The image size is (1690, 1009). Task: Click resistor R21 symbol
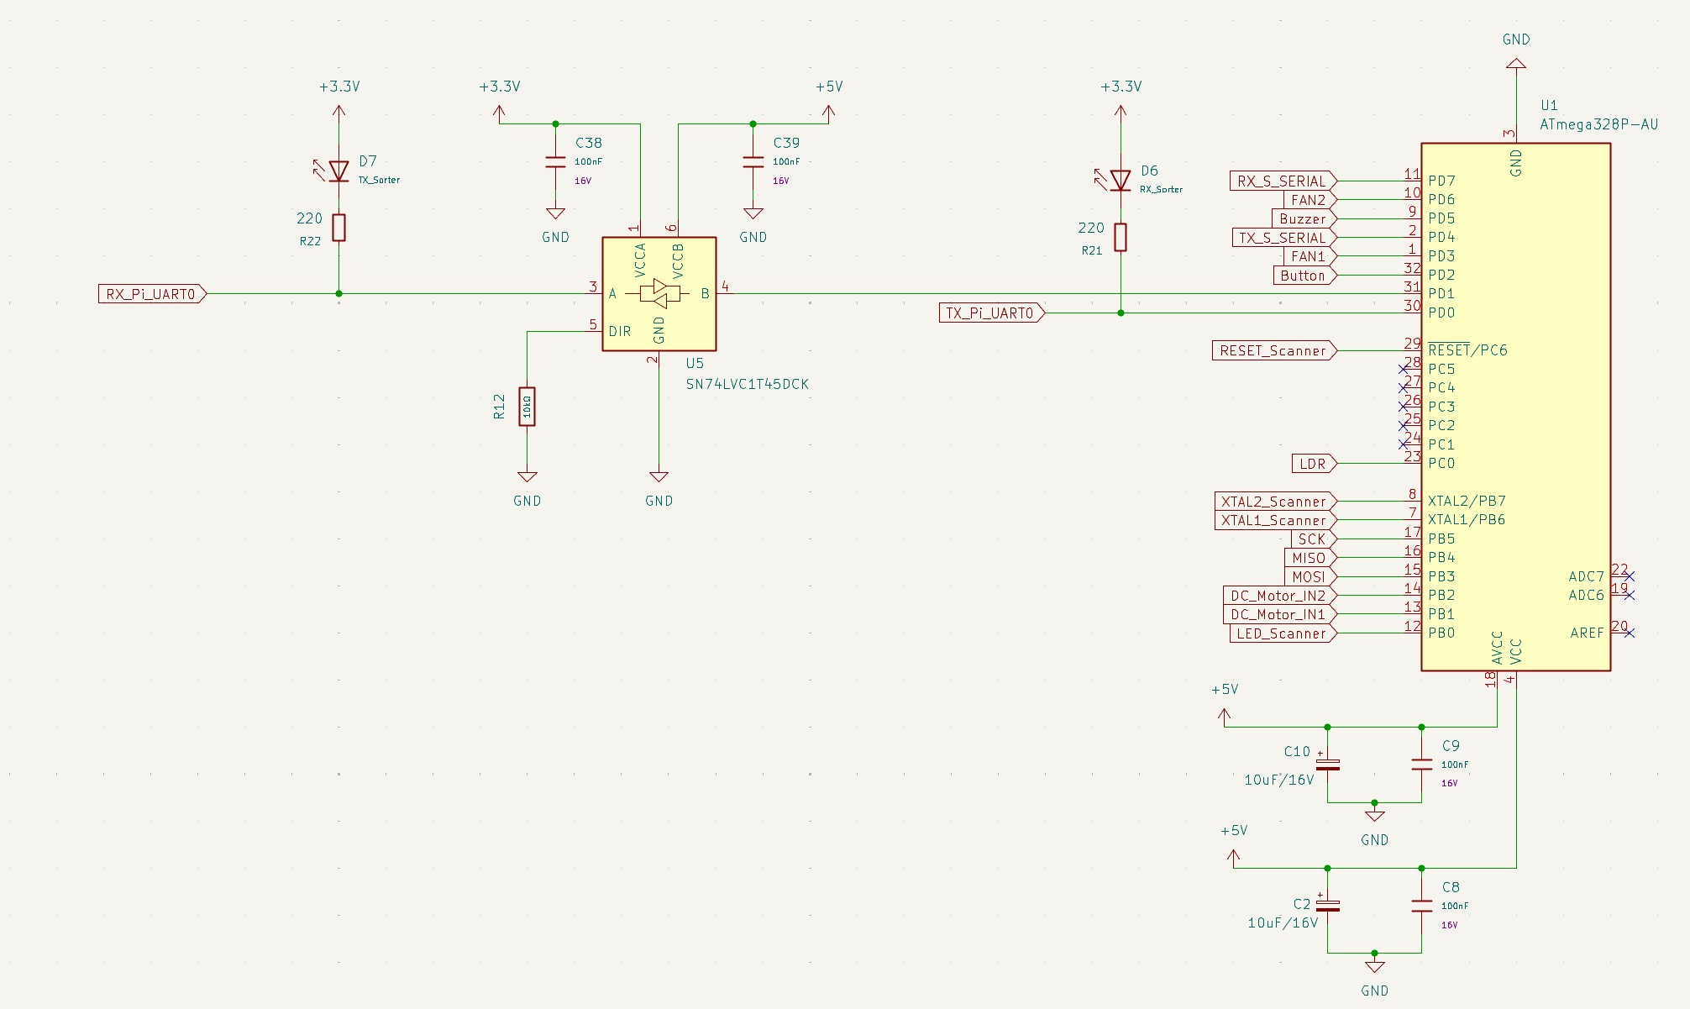1121,238
